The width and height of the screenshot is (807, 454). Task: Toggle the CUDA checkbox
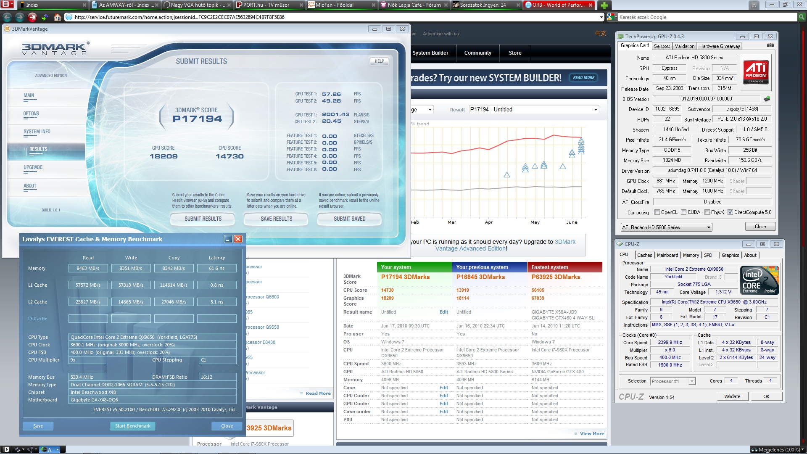point(683,212)
